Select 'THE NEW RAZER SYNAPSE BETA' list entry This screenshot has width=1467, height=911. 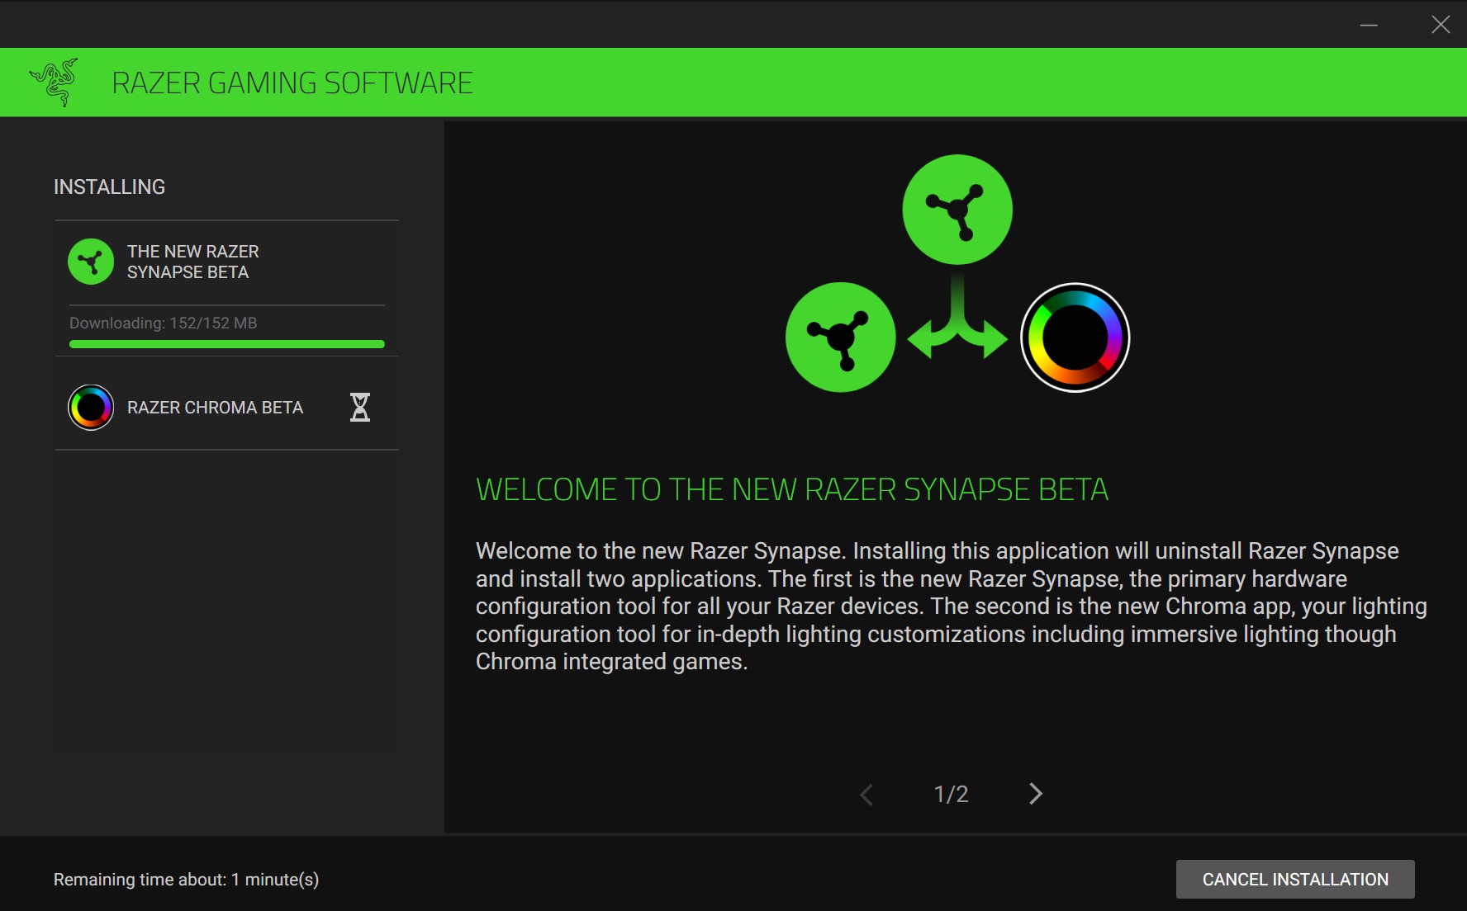pyautogui.click(x=227, y=262)
